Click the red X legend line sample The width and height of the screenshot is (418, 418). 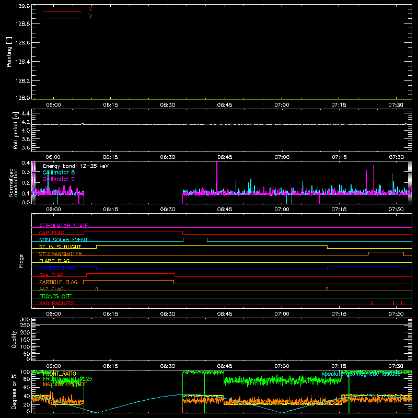click(x=62, y=11)
